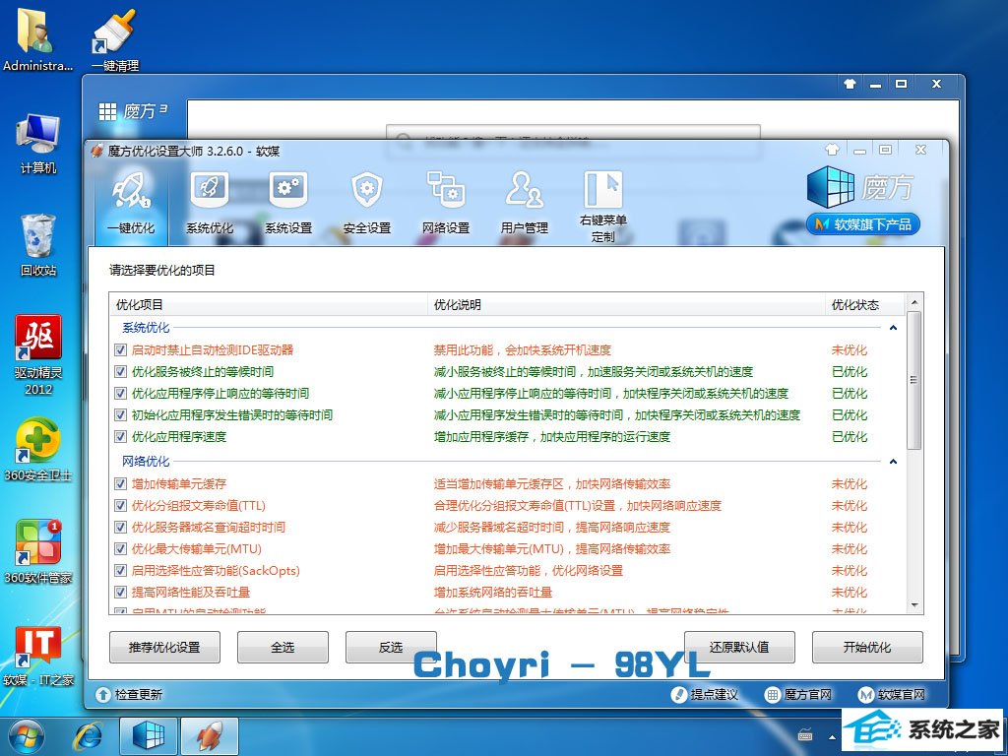Open the skin icon in 魔方优化设置大师 title bar
The width and height of the screenshot is (1008, 756).
point(833,150)
